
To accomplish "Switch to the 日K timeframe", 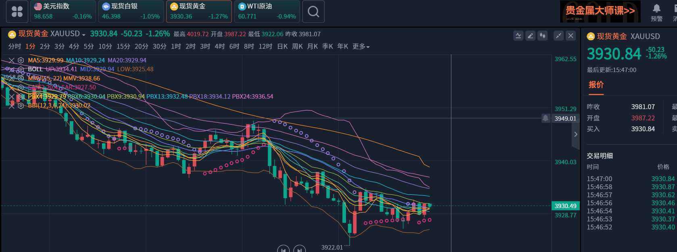I will (282, 46).
